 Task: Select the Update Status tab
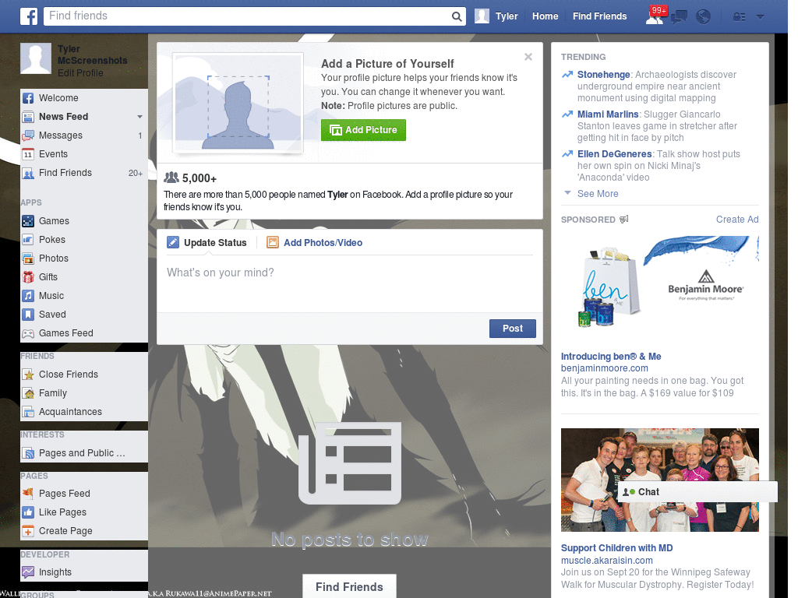coord(207,243)
